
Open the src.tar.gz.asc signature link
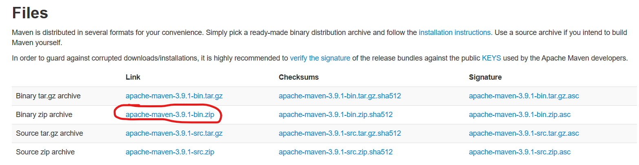[x=524, y=133]
